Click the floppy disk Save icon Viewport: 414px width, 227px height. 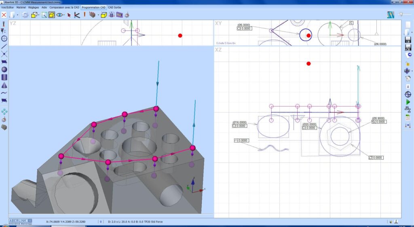click(x=408, y=40)
